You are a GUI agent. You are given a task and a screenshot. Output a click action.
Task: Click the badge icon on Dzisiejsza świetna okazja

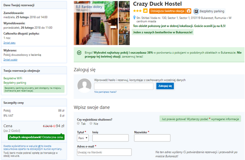[x=188, y=11]
